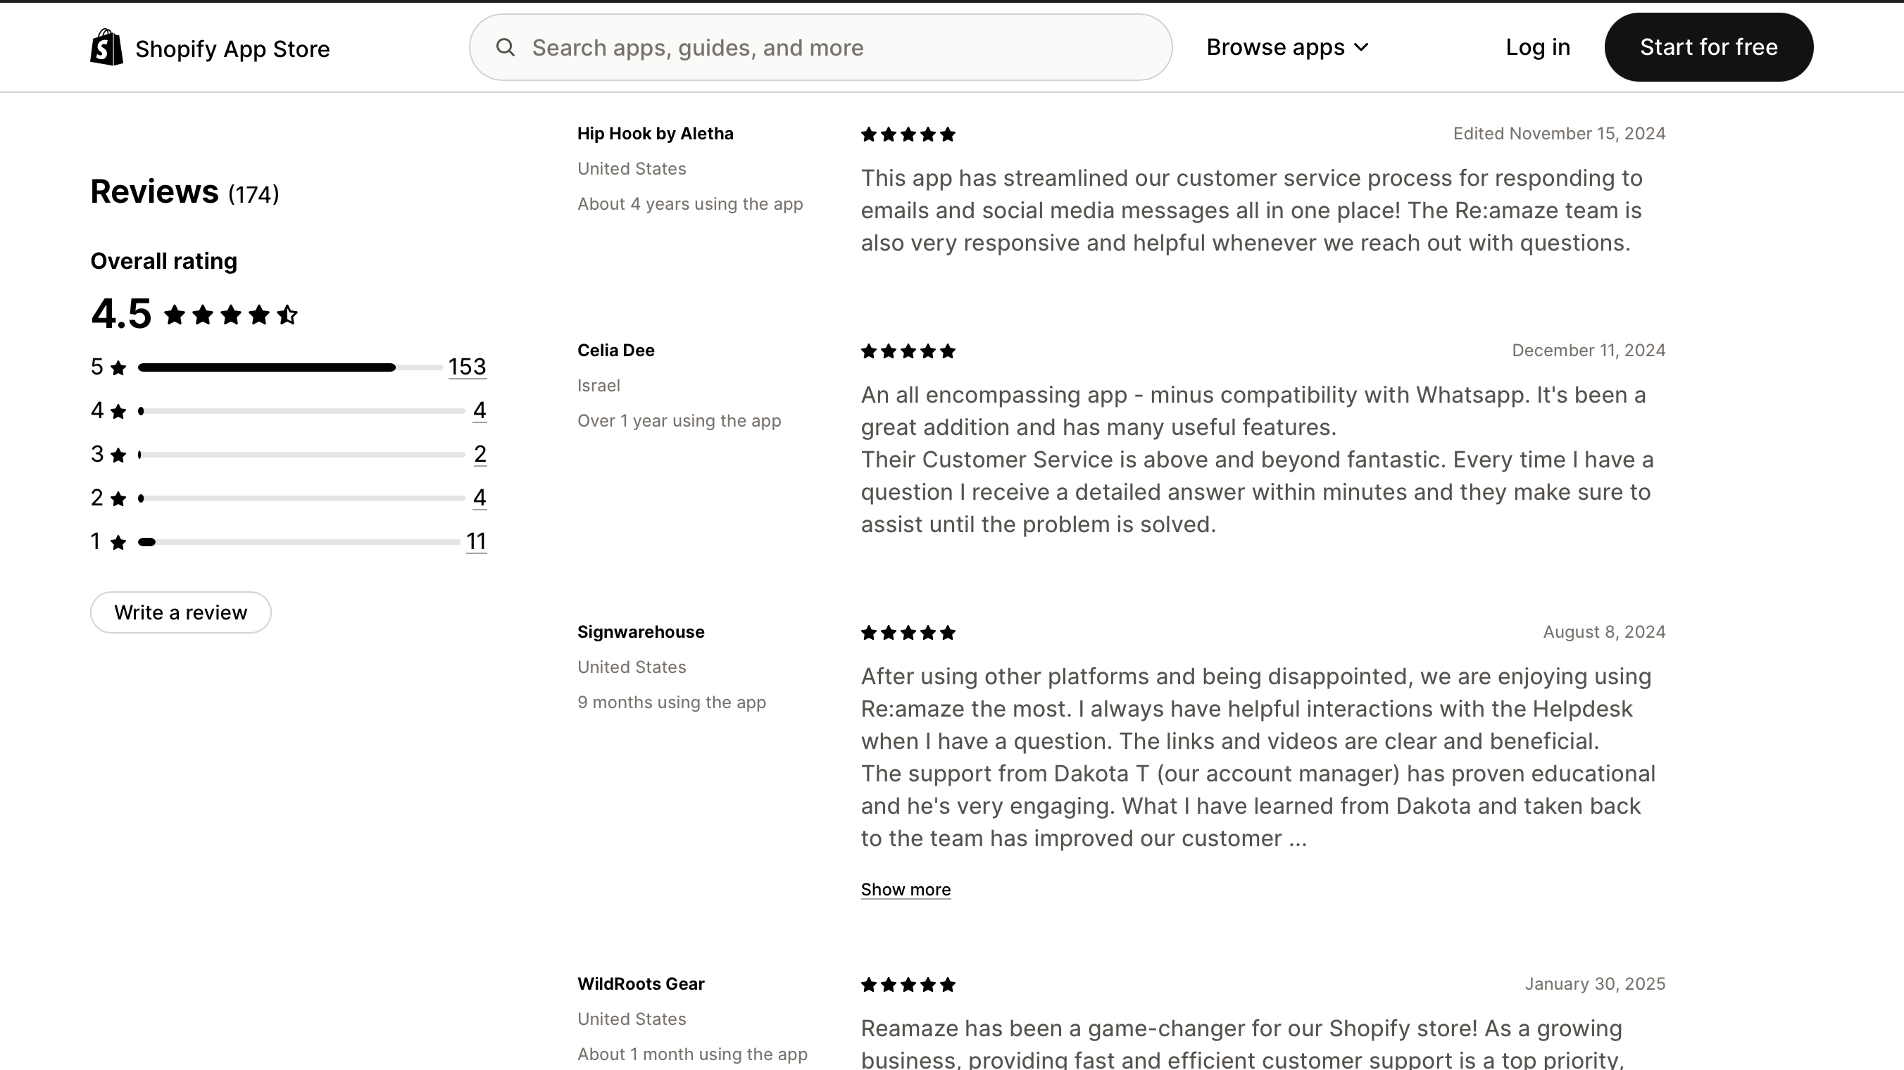Filter by 11 one-star reviews
Image resolution: width=1904 pixels, height=1070 pixels.
click(476, 541)
